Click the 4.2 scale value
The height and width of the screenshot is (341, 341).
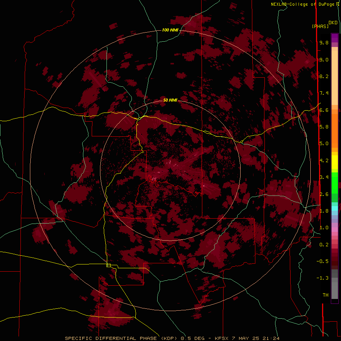(324, 161)
